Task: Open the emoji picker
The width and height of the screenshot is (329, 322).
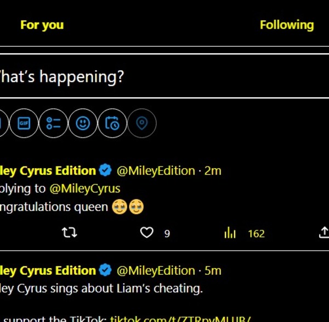Action: (x=83, y=124)
